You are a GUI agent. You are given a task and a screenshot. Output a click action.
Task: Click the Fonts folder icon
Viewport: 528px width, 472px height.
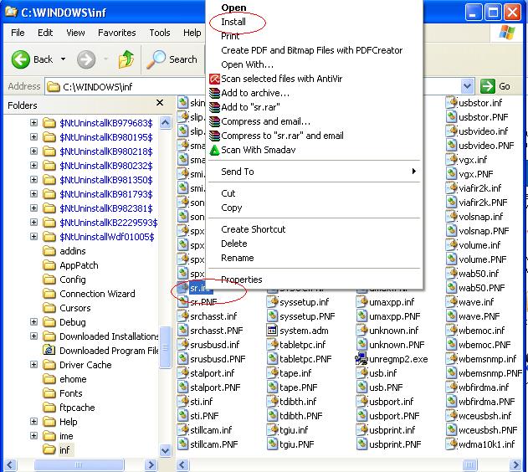point(49,393)
